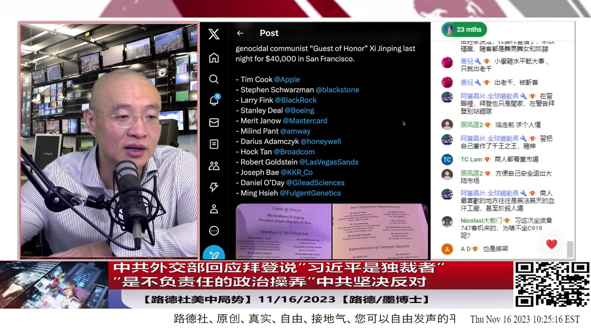
Task: Click the X logo in sidebar
Action: click(x=214, y=34)
